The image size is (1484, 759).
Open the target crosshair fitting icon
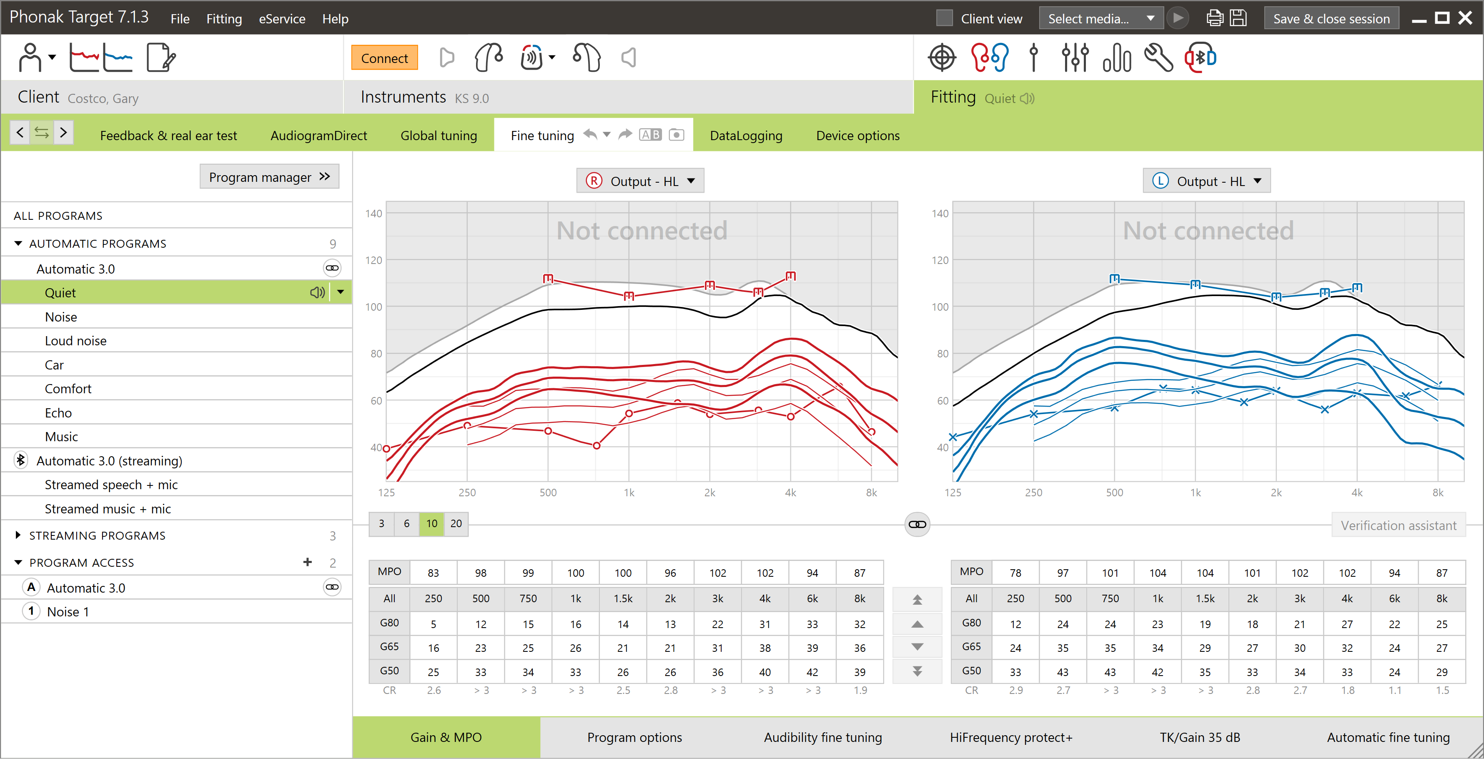(942, 58)
